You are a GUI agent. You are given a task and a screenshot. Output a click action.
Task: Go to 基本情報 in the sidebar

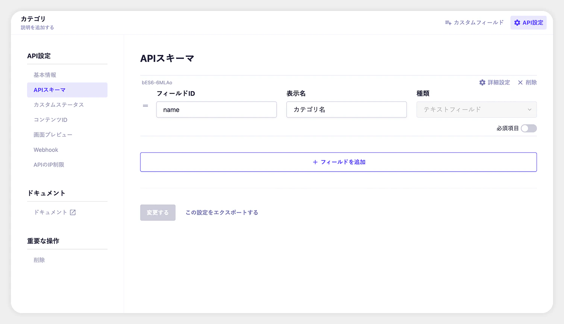pos(44,75)
